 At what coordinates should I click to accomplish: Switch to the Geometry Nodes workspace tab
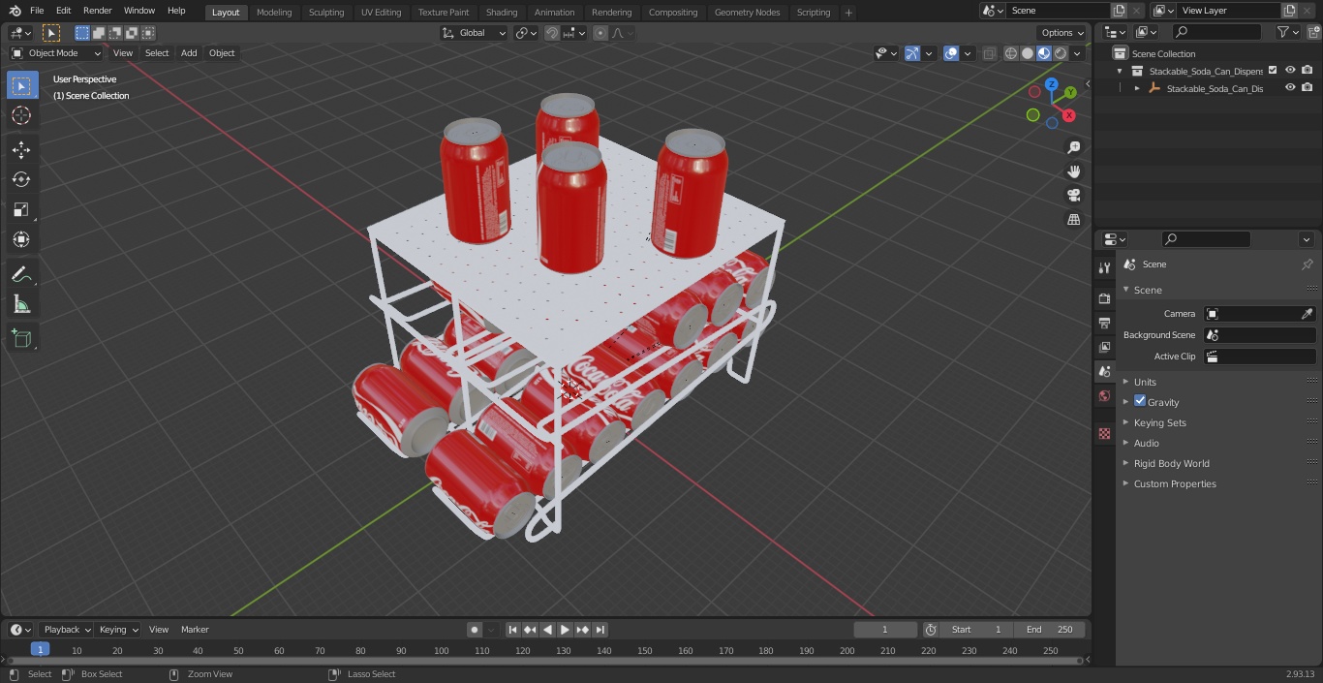coord(747,12)
